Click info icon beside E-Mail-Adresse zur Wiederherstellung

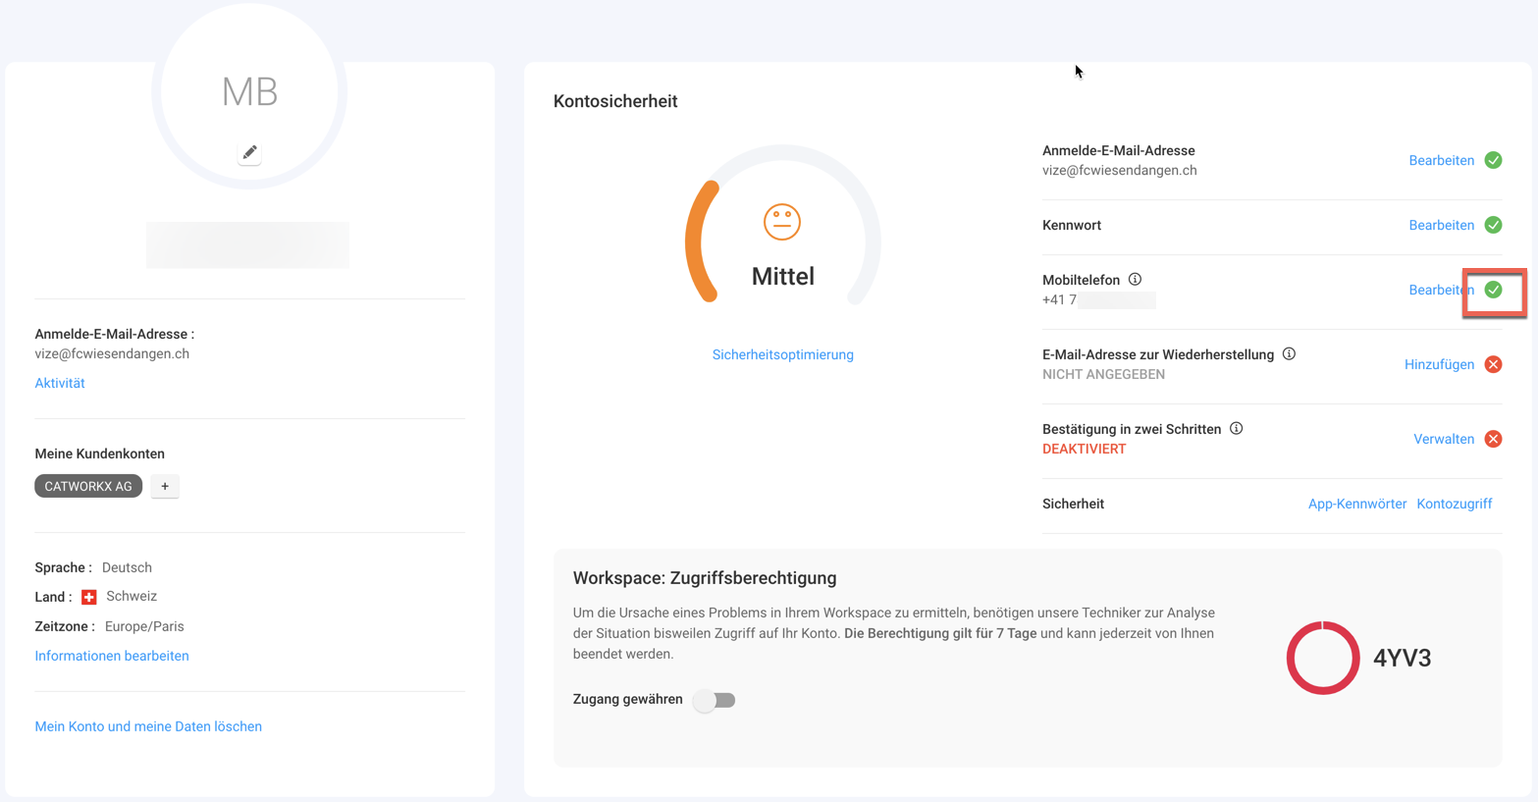point(1289,354)
